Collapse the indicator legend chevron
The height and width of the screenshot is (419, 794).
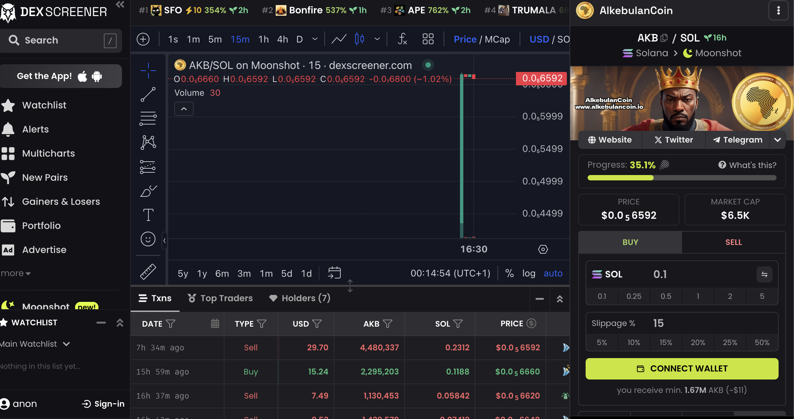pos(184,109)
